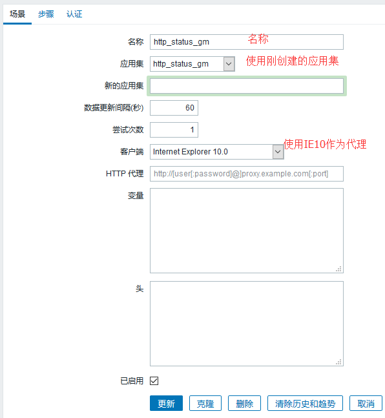Open the 认证 tab
Image resolution: width=385 pixels, height=418 pixels.
point(74,14)
